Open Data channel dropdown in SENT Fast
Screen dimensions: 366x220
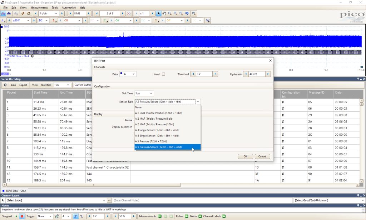click(128, 74)
